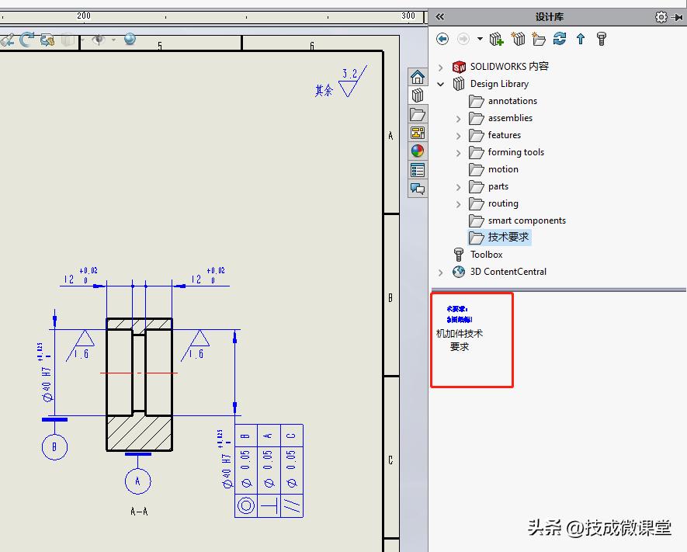Refresh the Design Library view
687x552 pixels.
pyautogui.click(x=560, y=39)
